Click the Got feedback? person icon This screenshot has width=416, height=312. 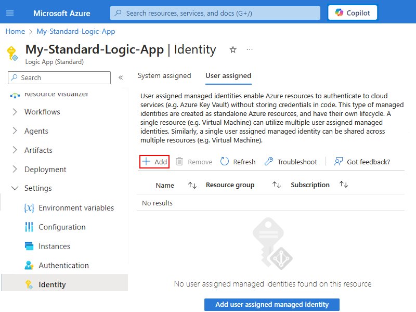pyautogui.click(x=339, y=161)
